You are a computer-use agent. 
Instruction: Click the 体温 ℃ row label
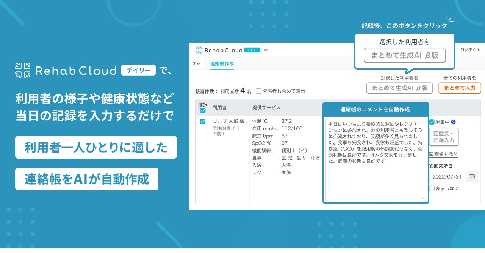click(x=260, y=121)
